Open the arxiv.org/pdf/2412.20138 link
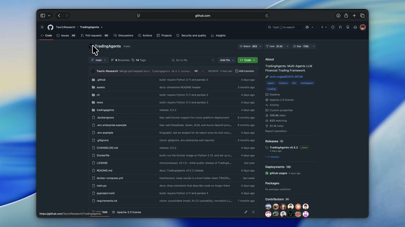This screenshot has width=405, height=227. click(286, 77)
